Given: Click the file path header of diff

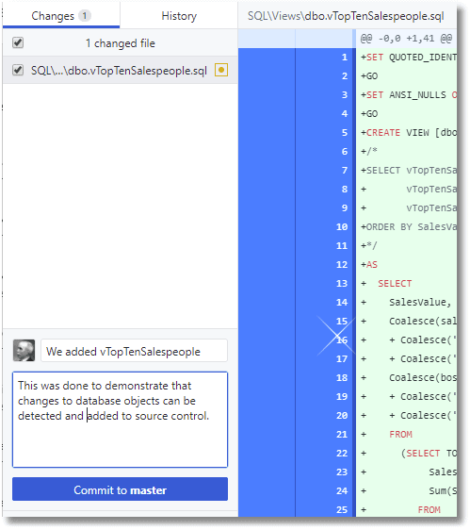Looking at the screenshot, I should click(346, 16).
